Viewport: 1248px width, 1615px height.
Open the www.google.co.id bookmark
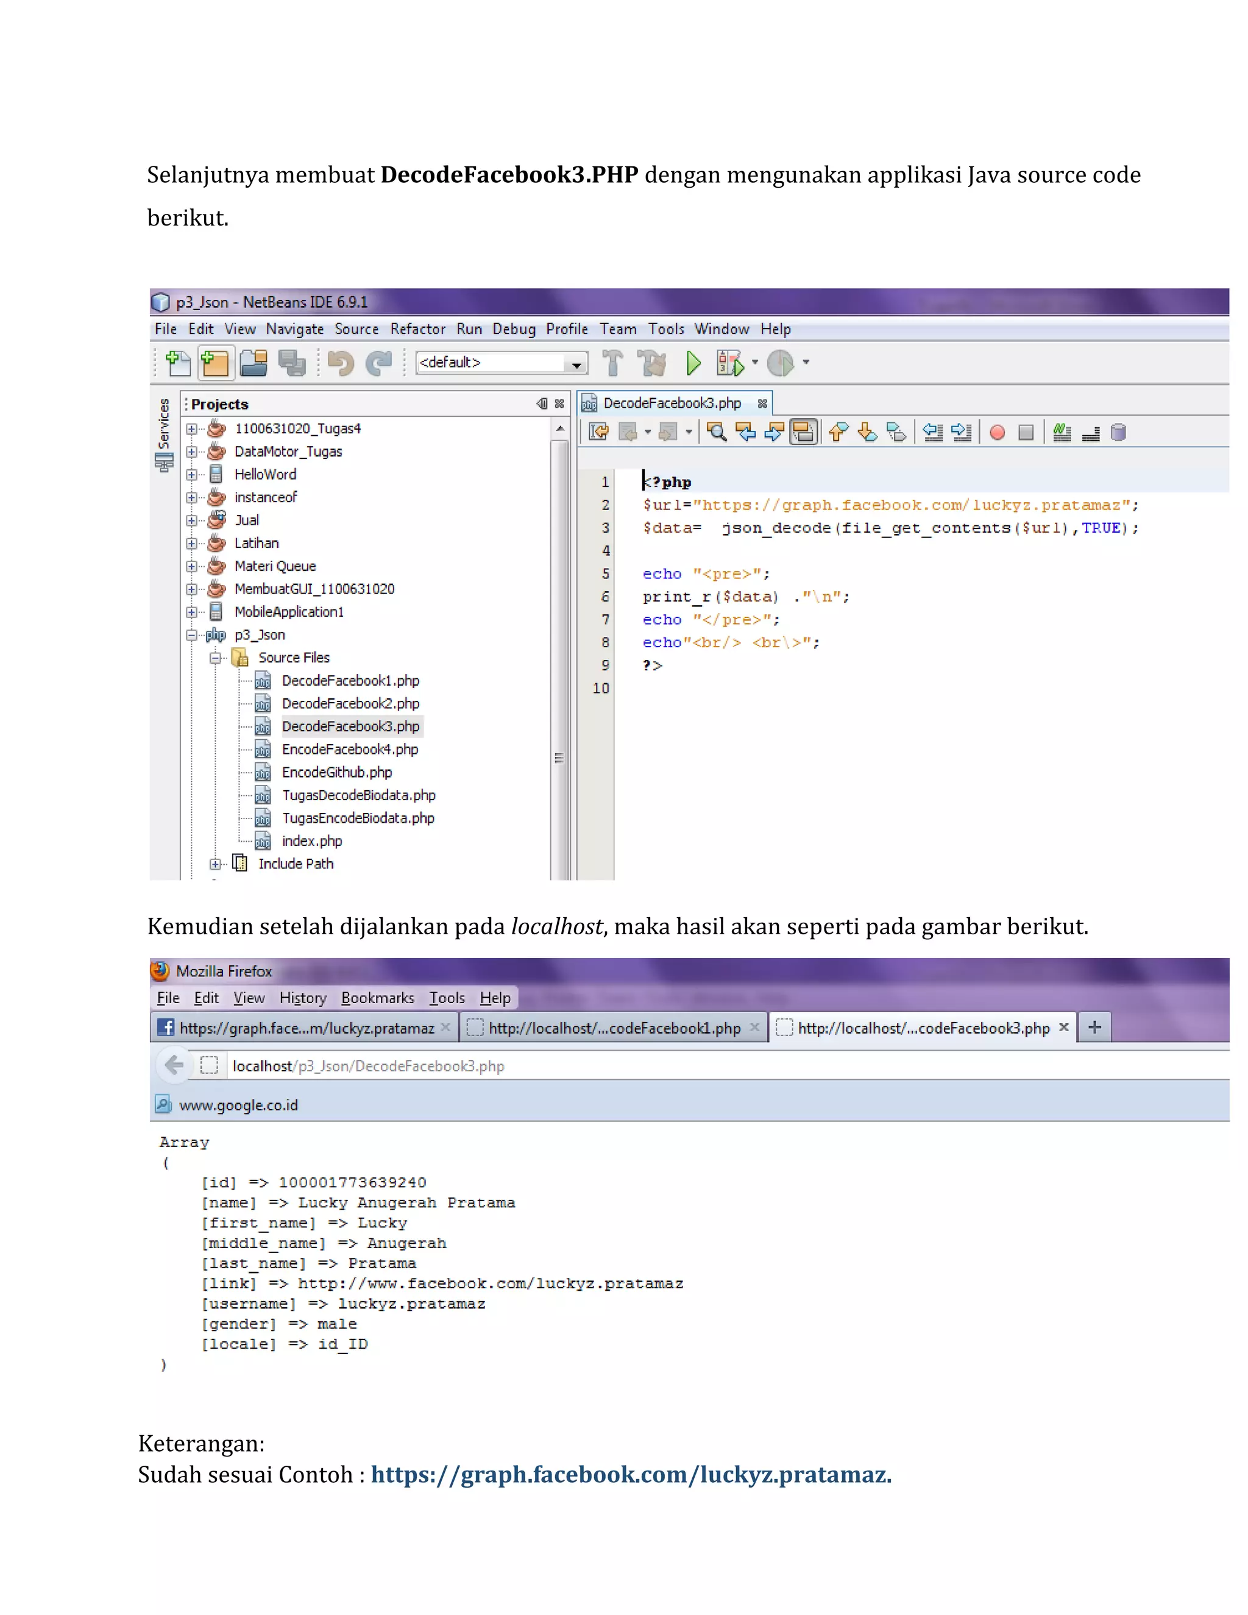(226, 1105)
